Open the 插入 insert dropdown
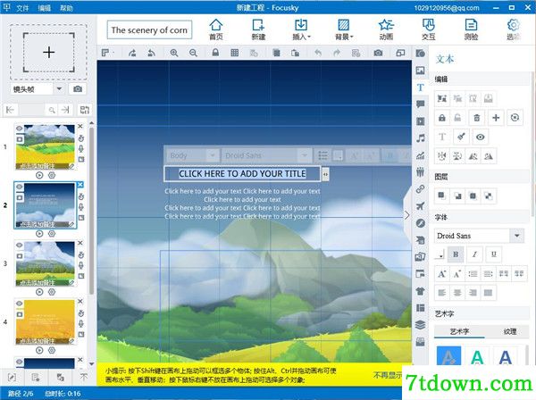This screenshot has width=536, height=400. point(301,29)
